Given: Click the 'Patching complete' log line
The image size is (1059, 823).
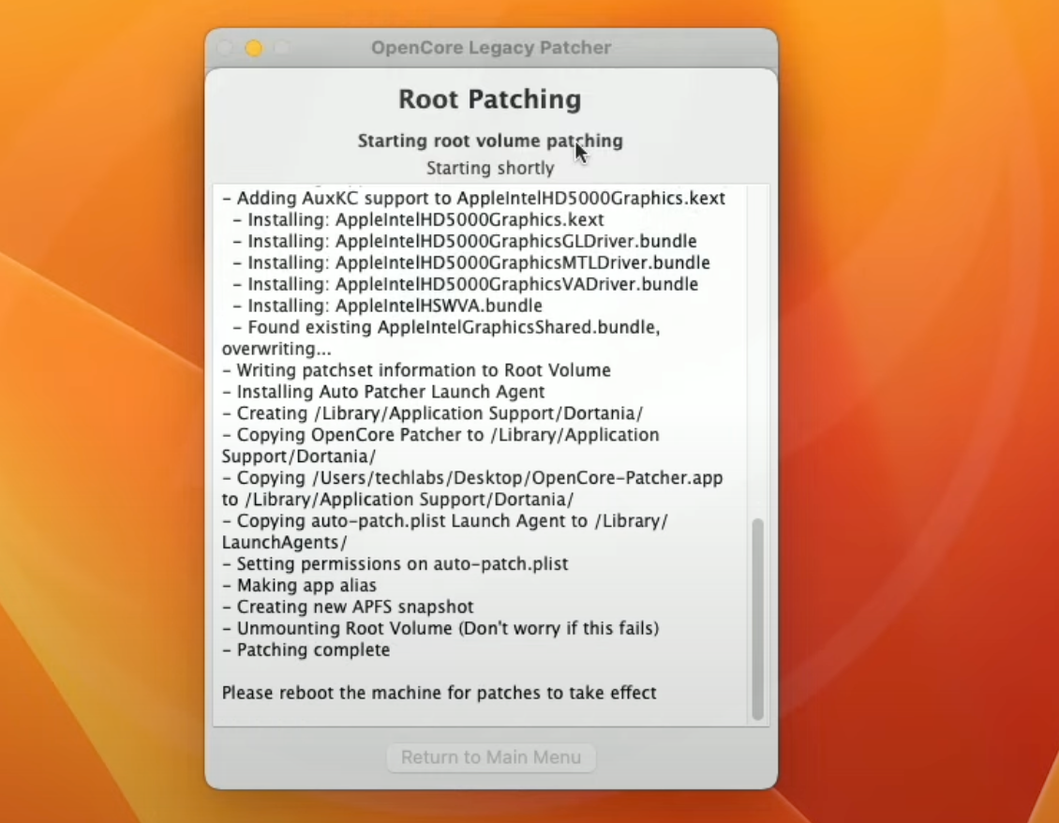Looking at the screenshot, I should [x=306, y=650].
